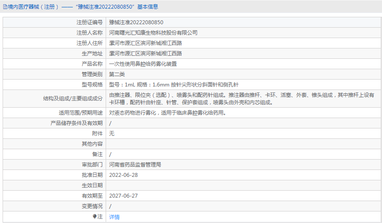The image size is (382, 224).
Task: Click intended use text 对液态药物进行雾化
Action: (168, 113)
